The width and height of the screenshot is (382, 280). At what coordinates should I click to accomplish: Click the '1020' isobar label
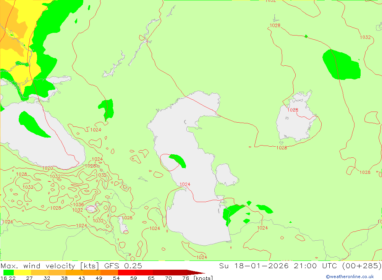(x=47, y=168)
